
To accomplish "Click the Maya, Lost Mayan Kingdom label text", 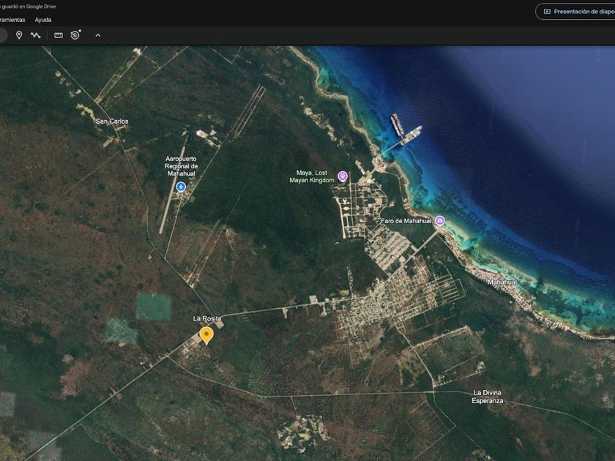I will 312,176.
